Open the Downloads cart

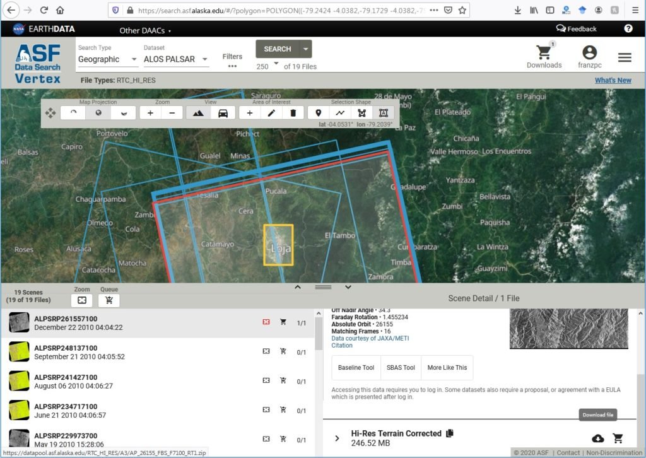[543, 56]
